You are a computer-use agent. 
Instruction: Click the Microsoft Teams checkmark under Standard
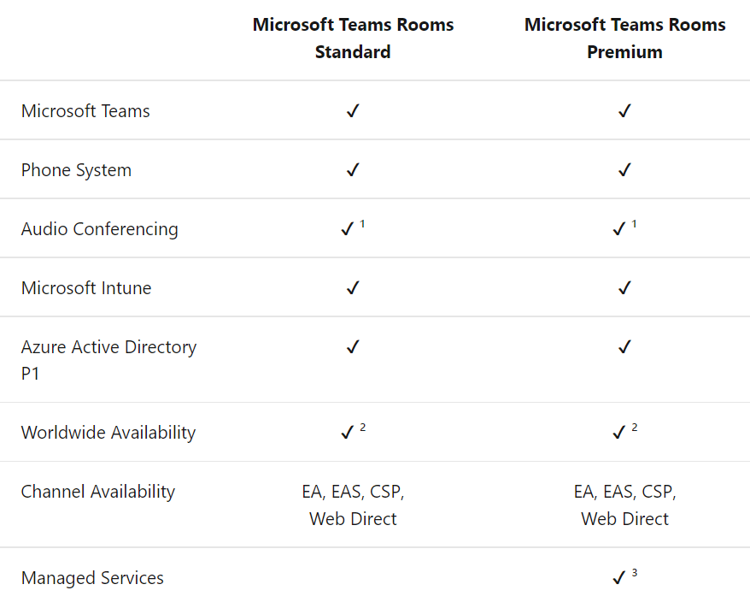point(353,111)
